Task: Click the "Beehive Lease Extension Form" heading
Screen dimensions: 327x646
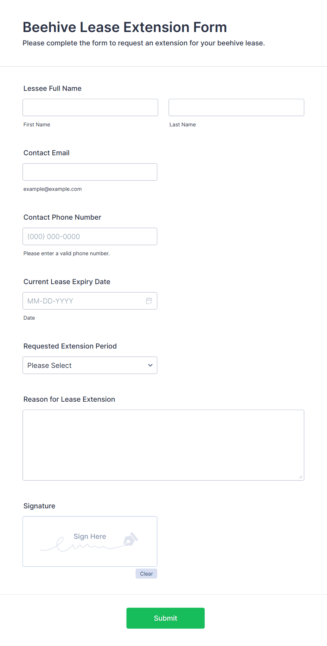Action: (x=125, y=27)
